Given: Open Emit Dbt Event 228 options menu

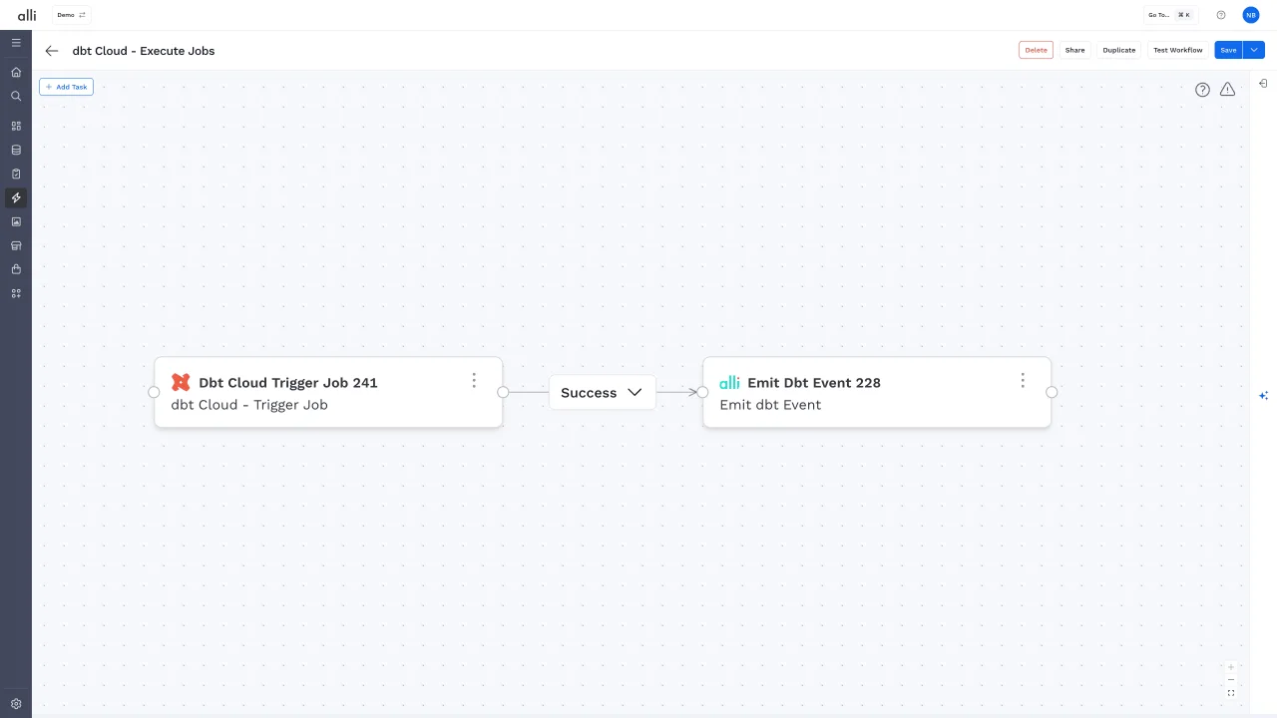Looking at the screenshot, I should tap(1023, 380).
